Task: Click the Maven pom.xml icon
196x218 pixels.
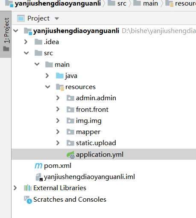Action: [38, 166]
